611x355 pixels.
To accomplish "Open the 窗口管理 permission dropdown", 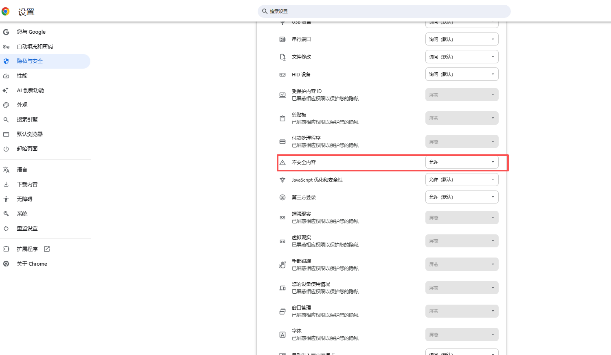I will pyautogui.click(x=462, y=311).
